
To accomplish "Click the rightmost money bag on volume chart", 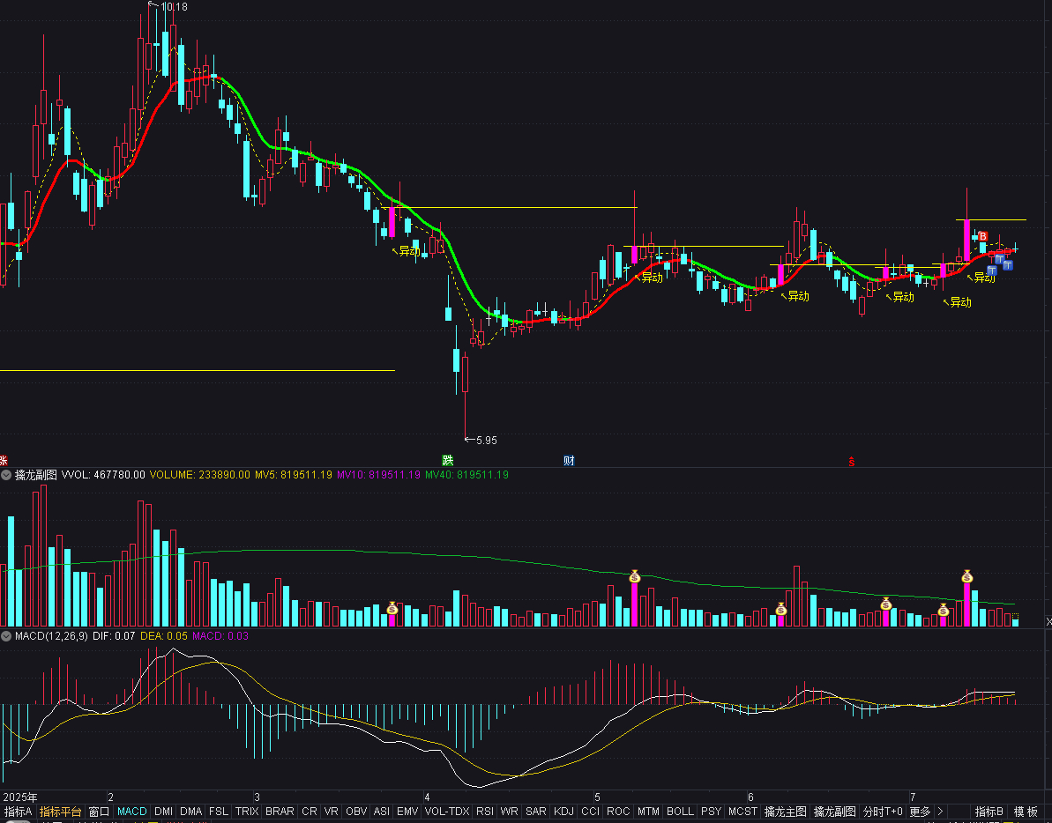I will (x=966, y=576).
